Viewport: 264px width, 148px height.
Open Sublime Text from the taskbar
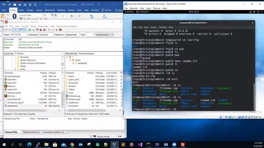123,144
